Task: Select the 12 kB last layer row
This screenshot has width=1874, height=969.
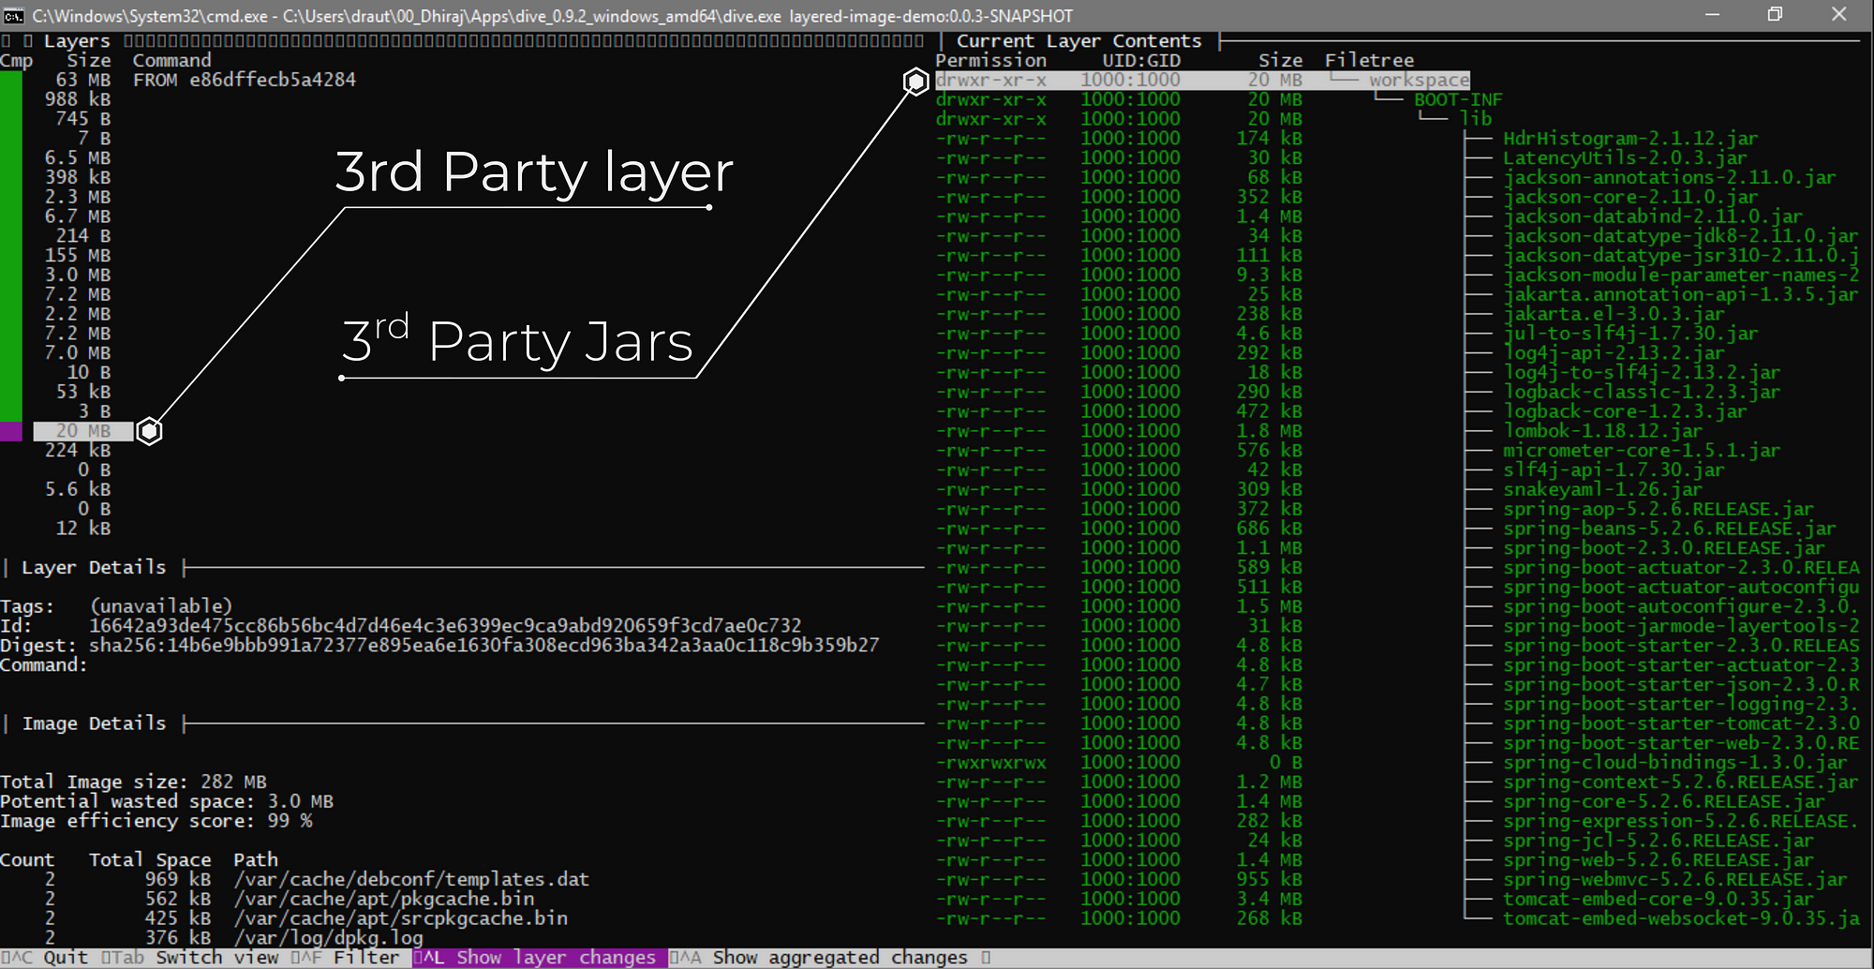Action: click(83, 529)
